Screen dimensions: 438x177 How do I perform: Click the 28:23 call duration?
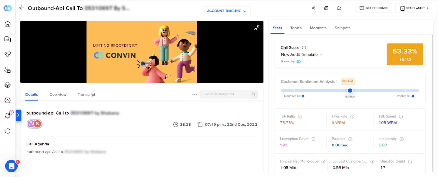[185, 124]
